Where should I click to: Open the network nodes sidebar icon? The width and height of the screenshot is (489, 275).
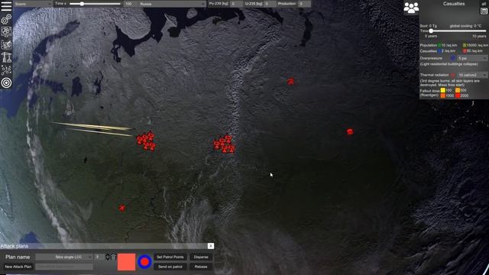coord(6,70)
